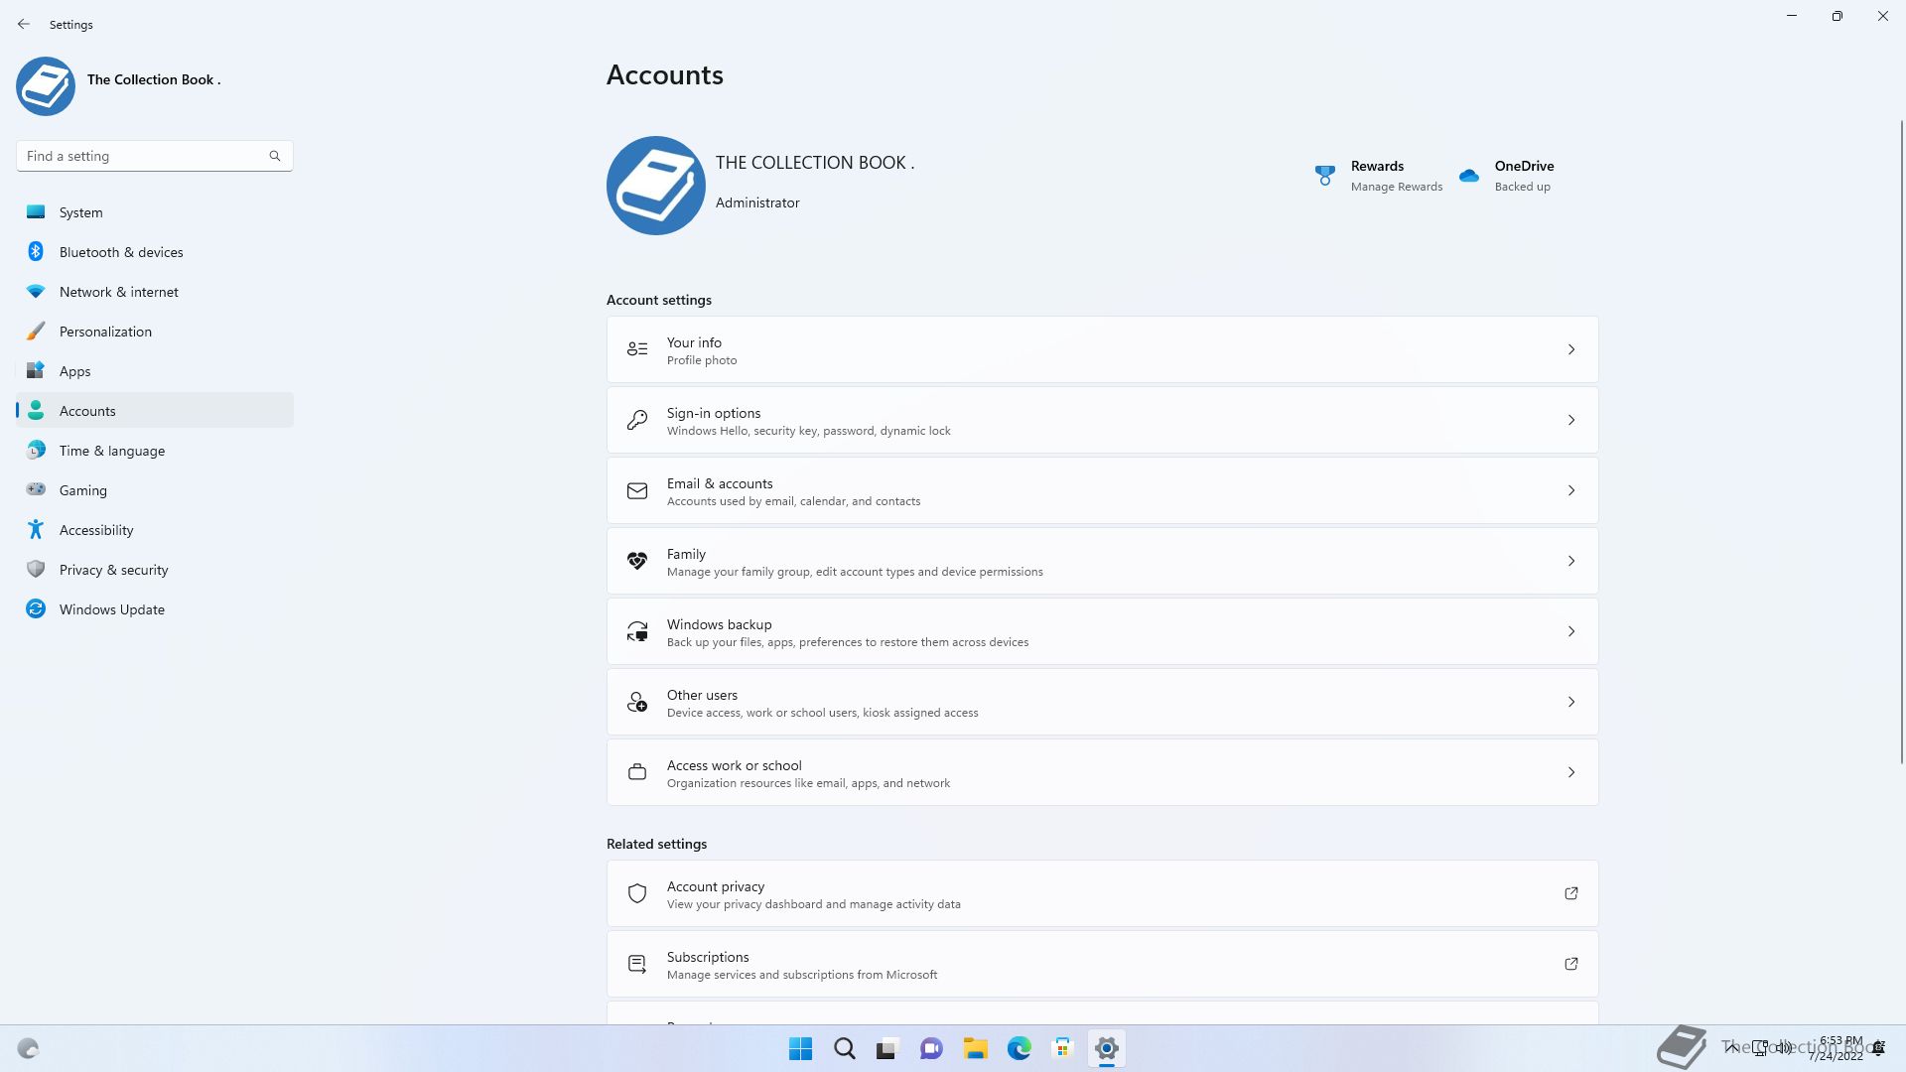Open Personalization settings
This screenshot has width=1906, height=1072.
click(x=155, y=332)
